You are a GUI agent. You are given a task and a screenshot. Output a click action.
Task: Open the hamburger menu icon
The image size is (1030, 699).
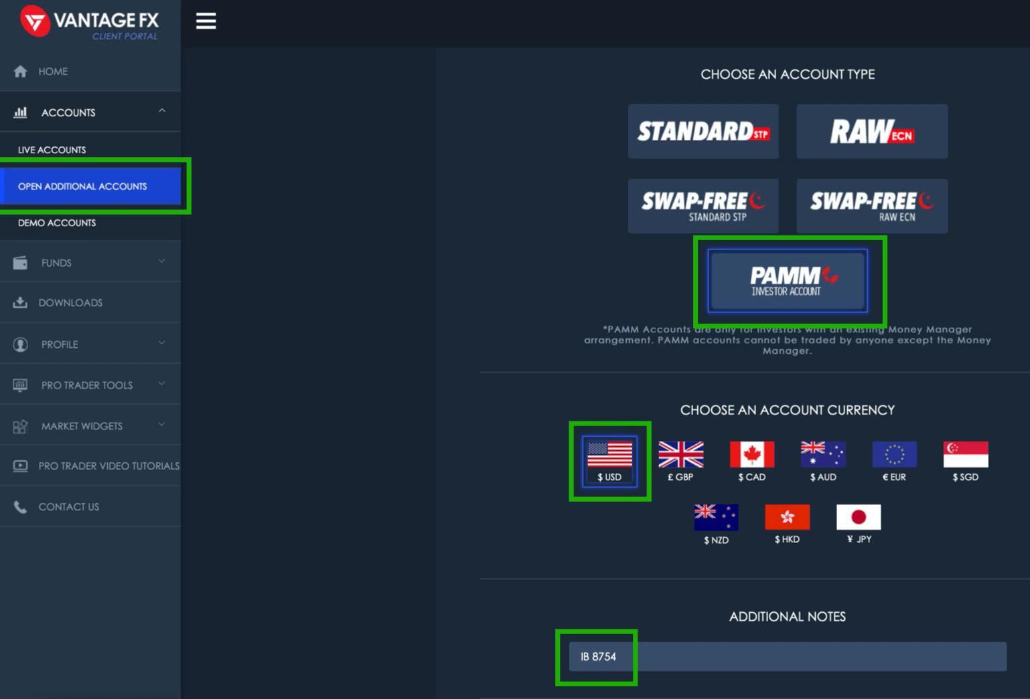(x=206, y=21)
